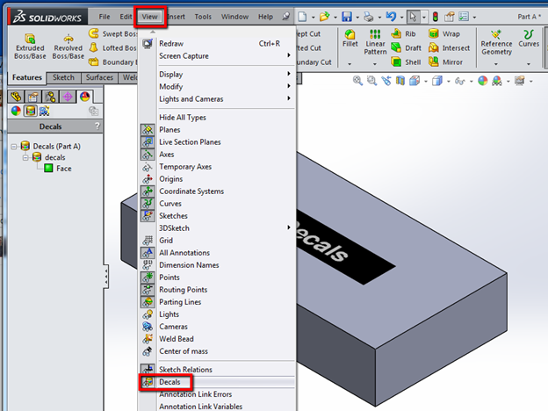Screen dimensions: 548x411
Task: Open the Help menu
Action: coord(265,17)
